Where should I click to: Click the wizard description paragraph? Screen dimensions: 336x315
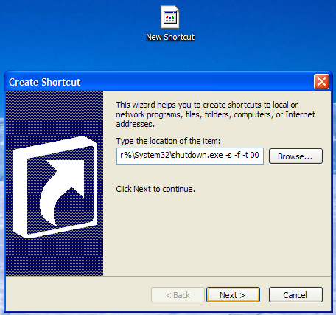click(215, 114)
